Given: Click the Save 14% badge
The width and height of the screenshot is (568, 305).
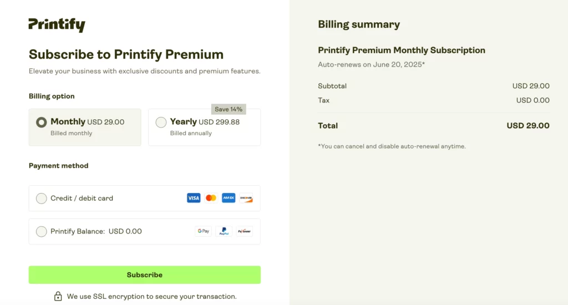Looking at the screenshot, I should tap(229, 109).
